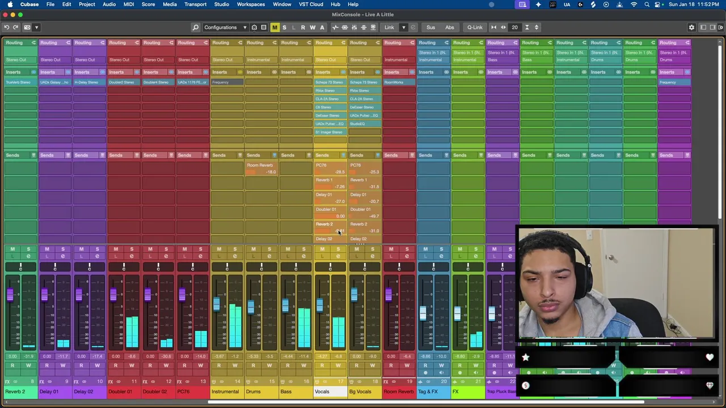The width and height of the screenshot is (726, 408).
Task: Open Instrumental output routing on Drums channel
Action: [x=261, y=59]
